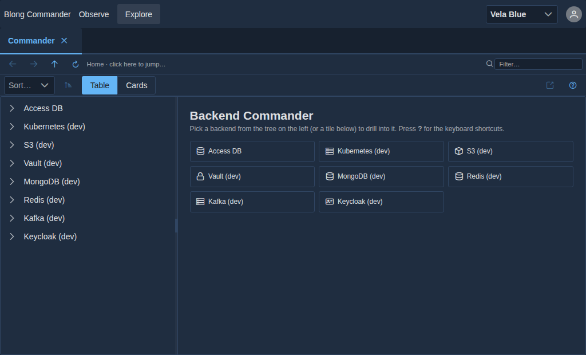The width and height of the screenshot is (586, 355).
Task: Click the Blong Commander brand title
Action: point(37,14)
